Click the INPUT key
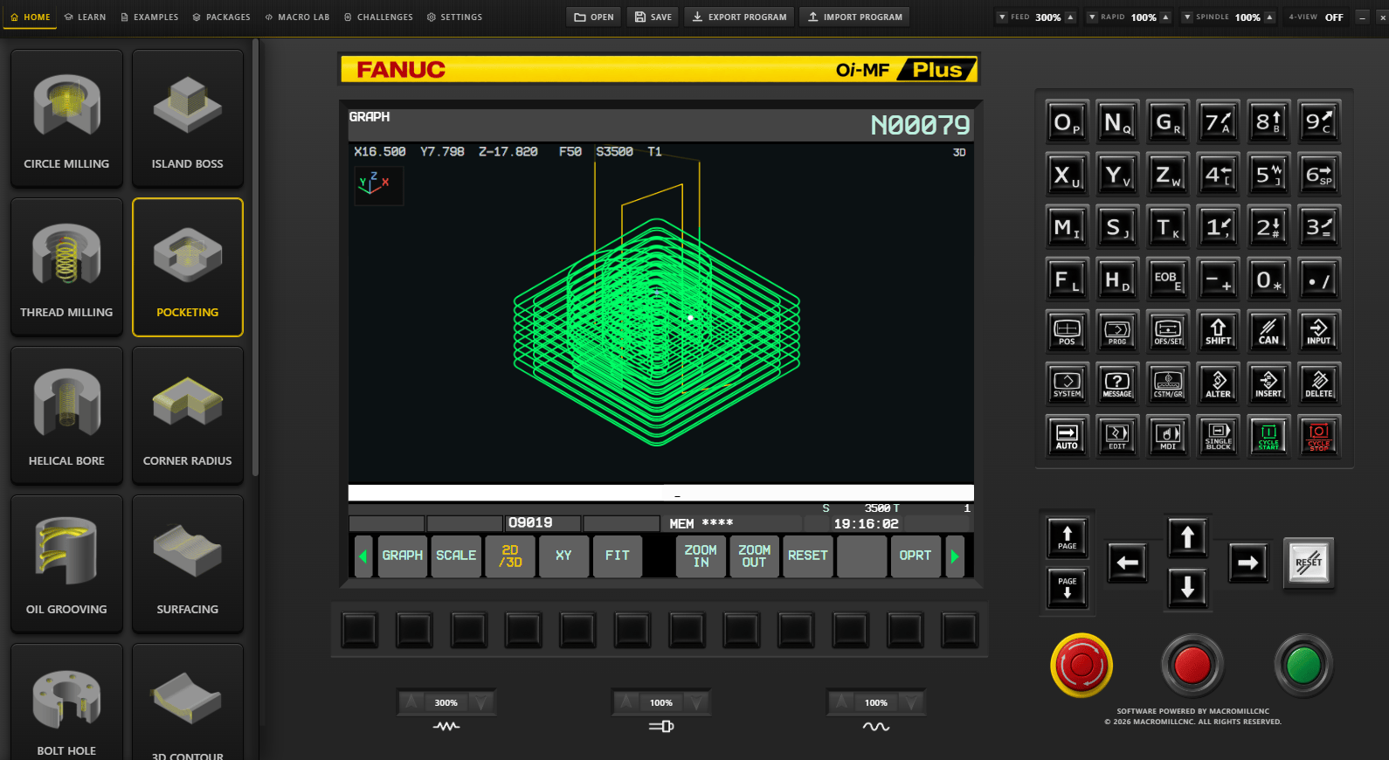 (x=1319, y=331)
